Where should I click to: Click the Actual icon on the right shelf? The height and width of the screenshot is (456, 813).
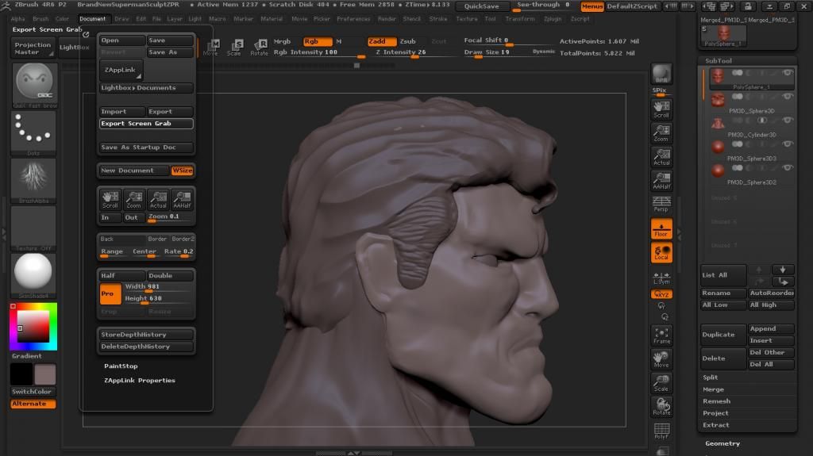click(661, 157)
